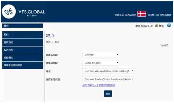Click the 操作 sidebar header
The image size is (174, 107).
(22, 26)
